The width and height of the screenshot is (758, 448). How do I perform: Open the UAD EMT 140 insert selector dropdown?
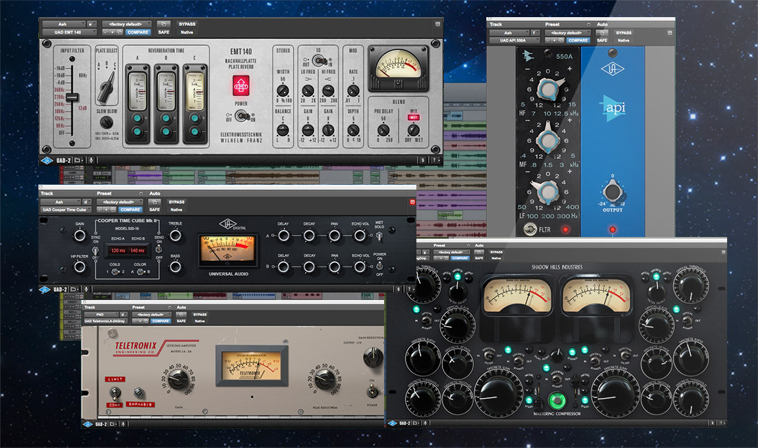tap(69, 32)
